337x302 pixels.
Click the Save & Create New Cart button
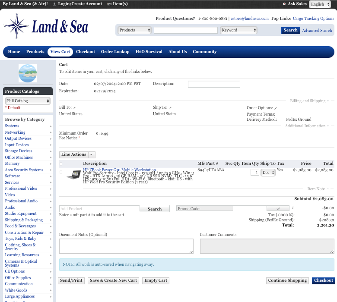point(113,280)
